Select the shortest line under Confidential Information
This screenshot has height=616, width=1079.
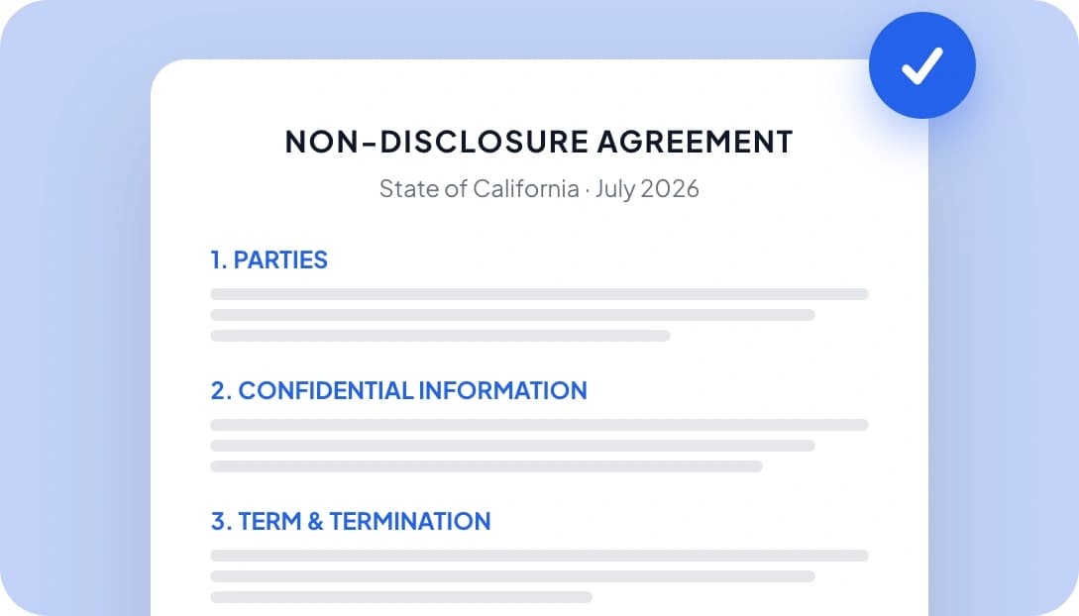[x=486, y=466]
